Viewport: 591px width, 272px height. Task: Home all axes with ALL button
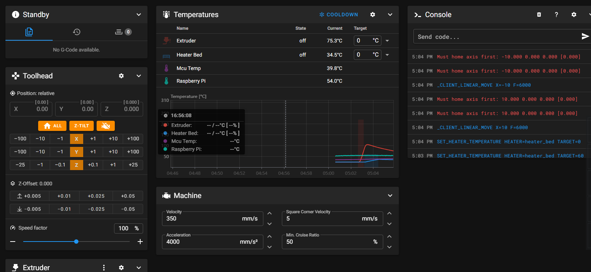[x=52, y=126]
